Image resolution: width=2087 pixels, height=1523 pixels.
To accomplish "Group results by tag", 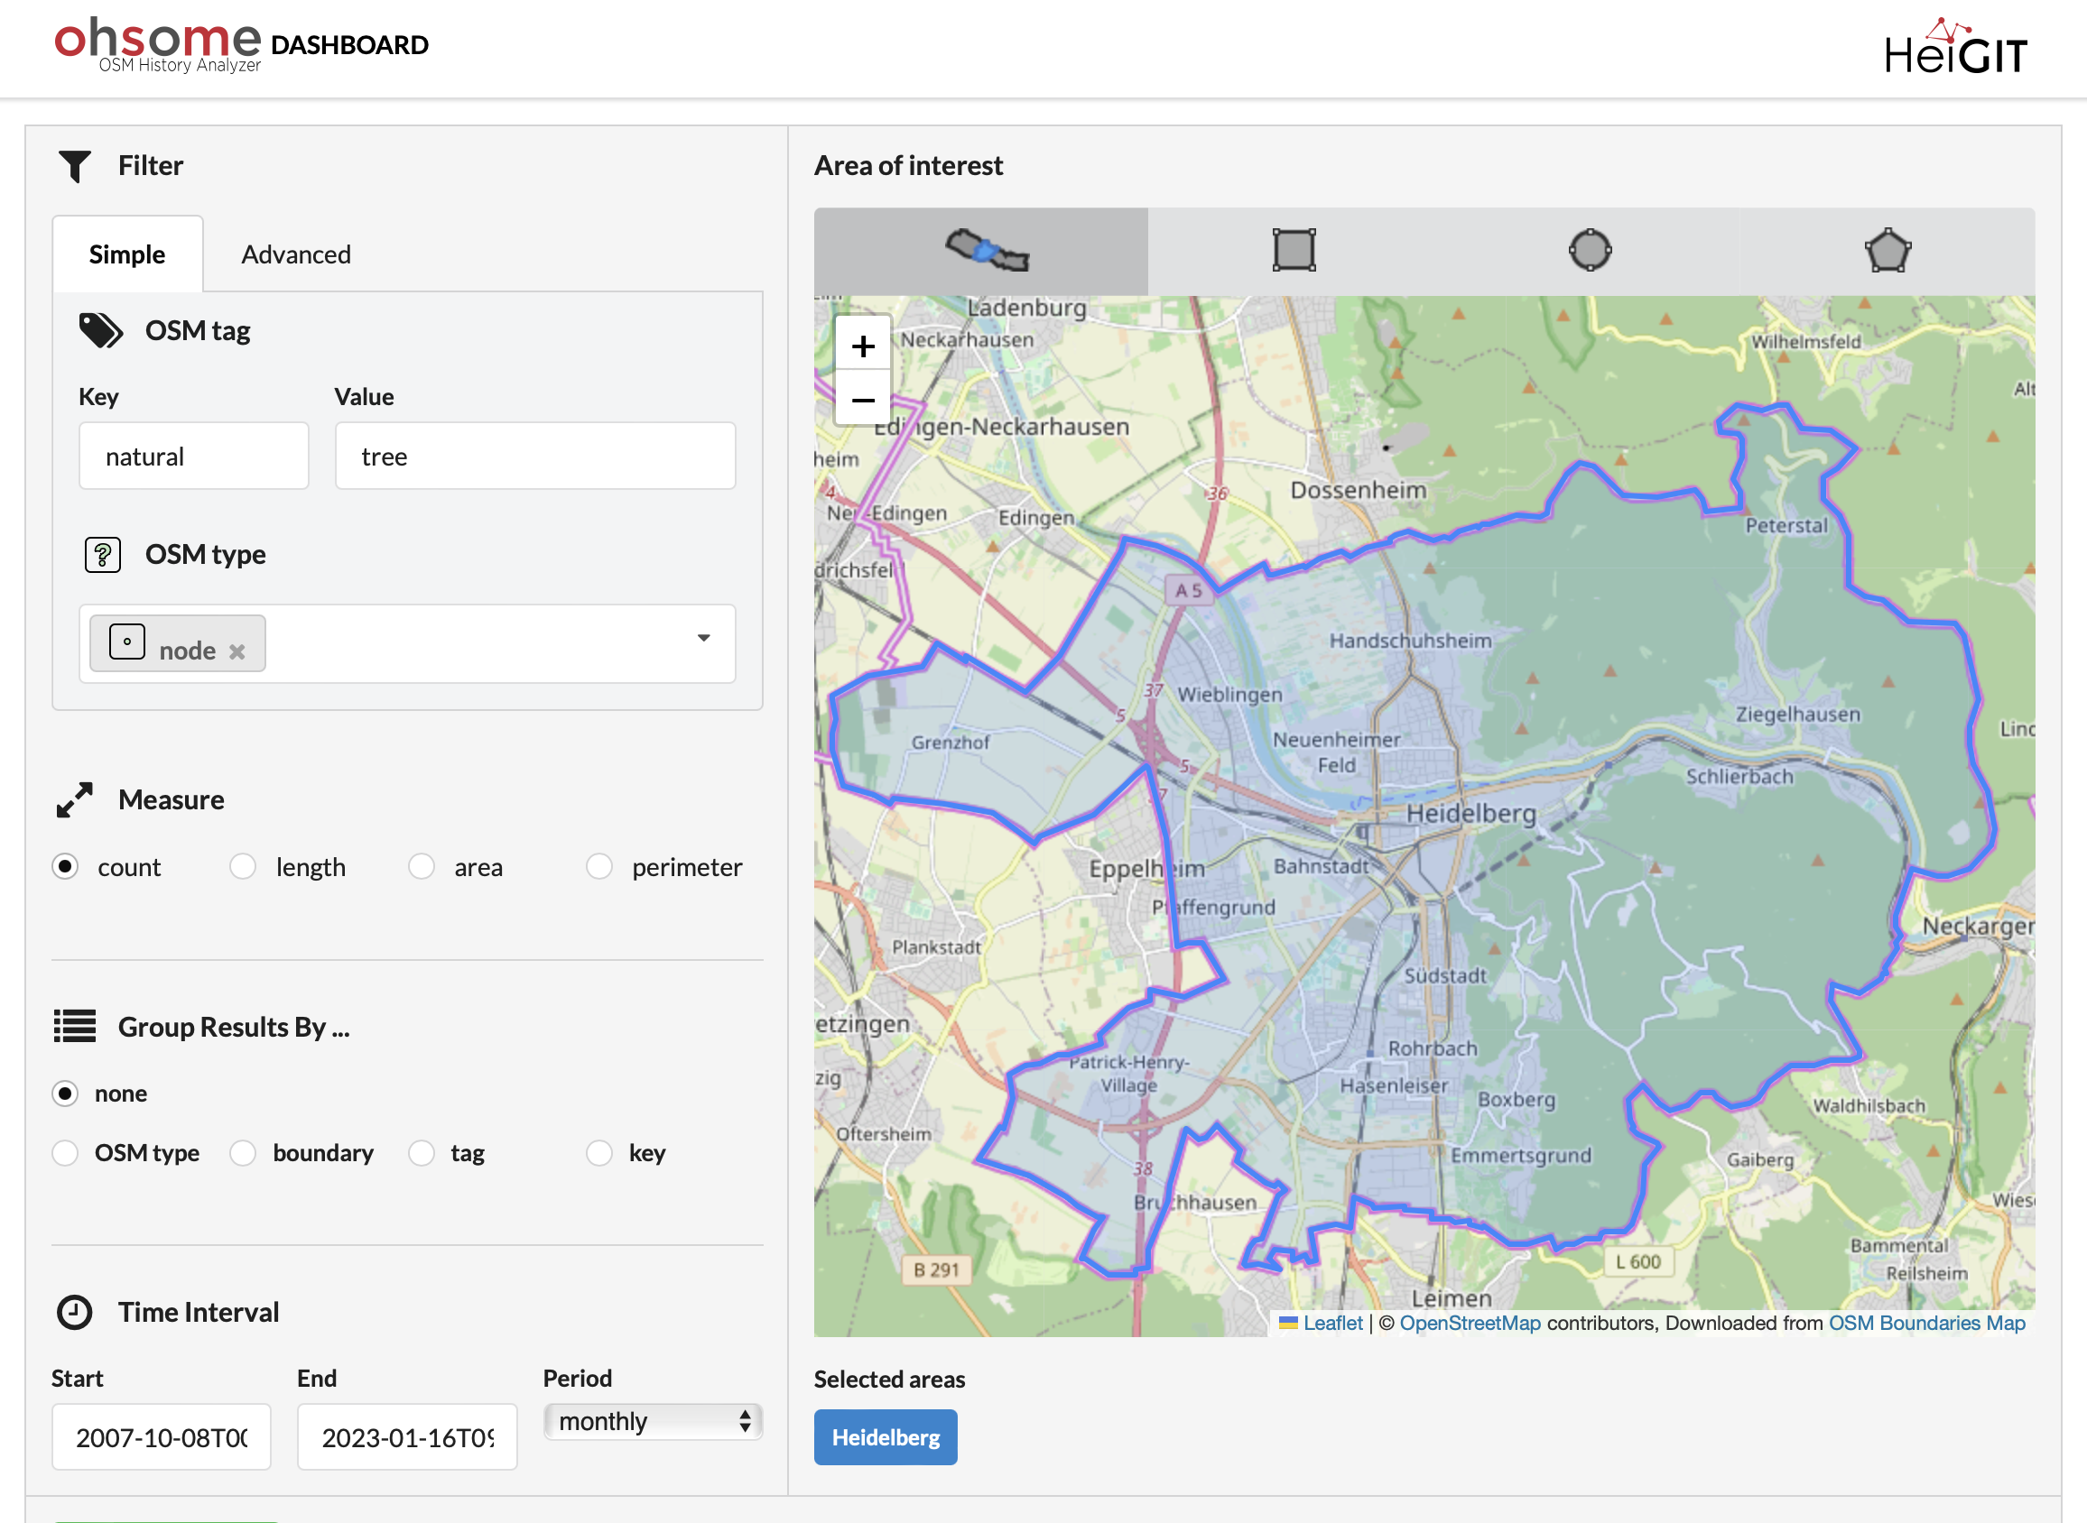I will (422, 1153).
